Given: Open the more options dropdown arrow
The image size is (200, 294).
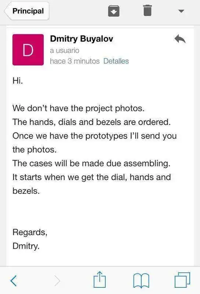Looking at the screenshot, I should 181,11.
